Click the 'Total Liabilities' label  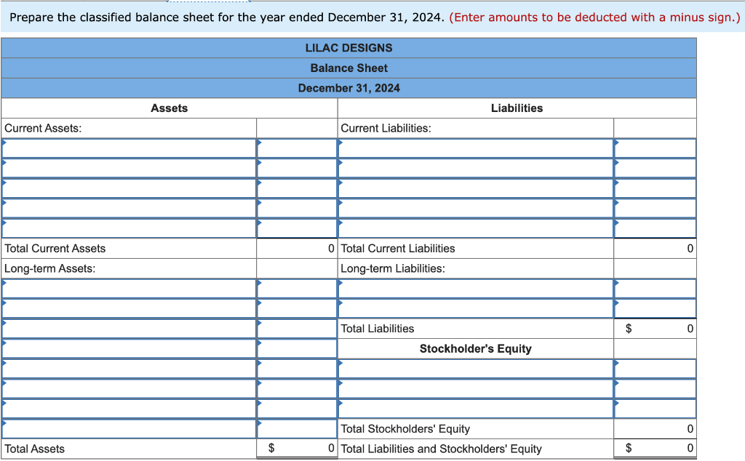coord(378,329)
